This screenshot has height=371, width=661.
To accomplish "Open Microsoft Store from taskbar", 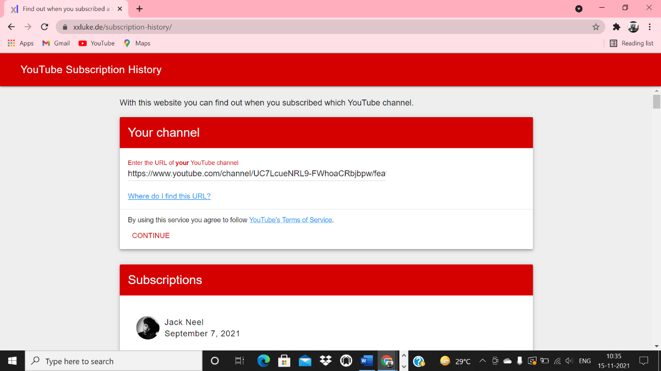I will 285,361.
